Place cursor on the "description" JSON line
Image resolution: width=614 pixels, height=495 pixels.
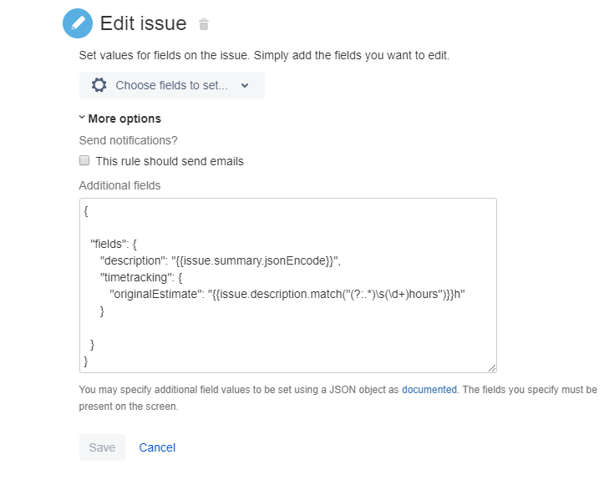click(221, 260)
